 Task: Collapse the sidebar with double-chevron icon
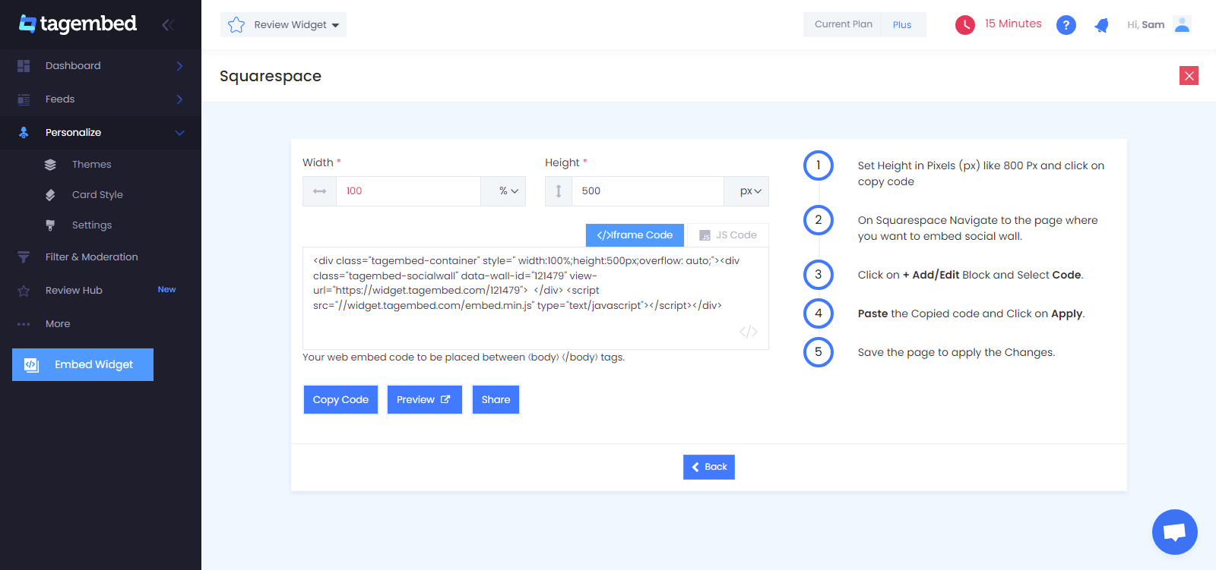click(168, 25)
